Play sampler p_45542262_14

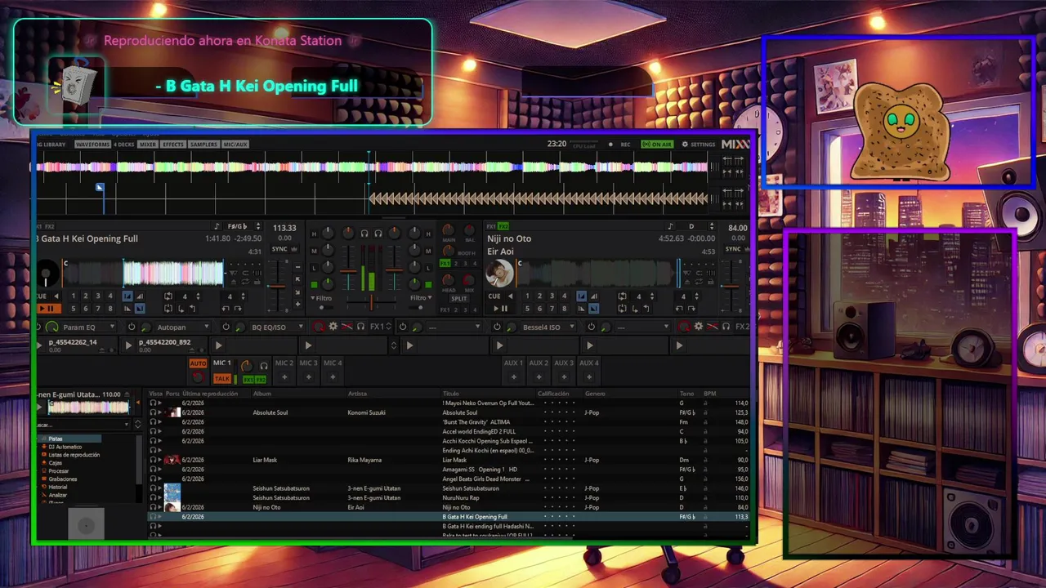[39, 345]
